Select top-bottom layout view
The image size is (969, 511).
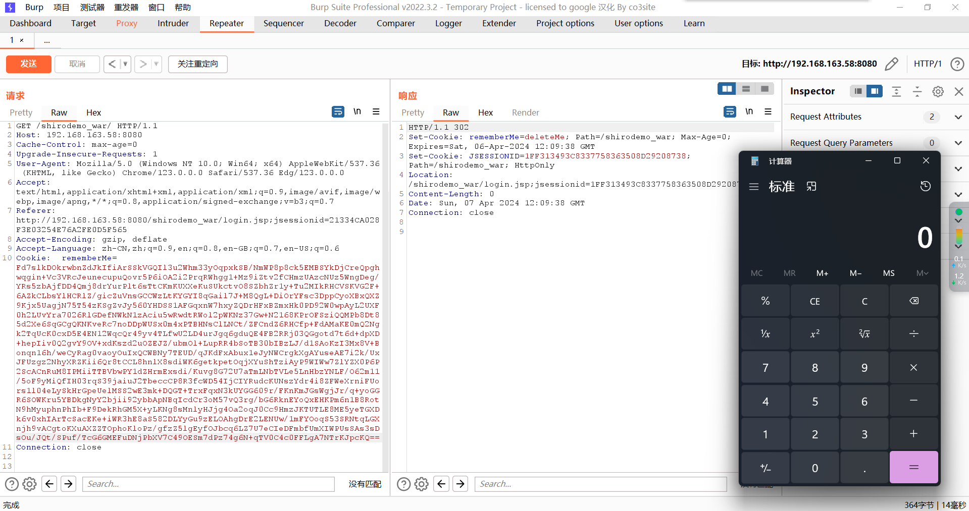pyautogui.click(x=746, y=89)
